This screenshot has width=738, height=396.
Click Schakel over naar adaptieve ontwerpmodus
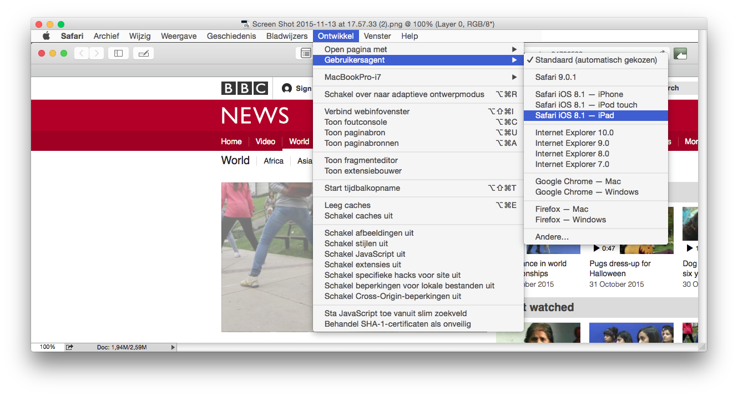click(x=418, y=94)
